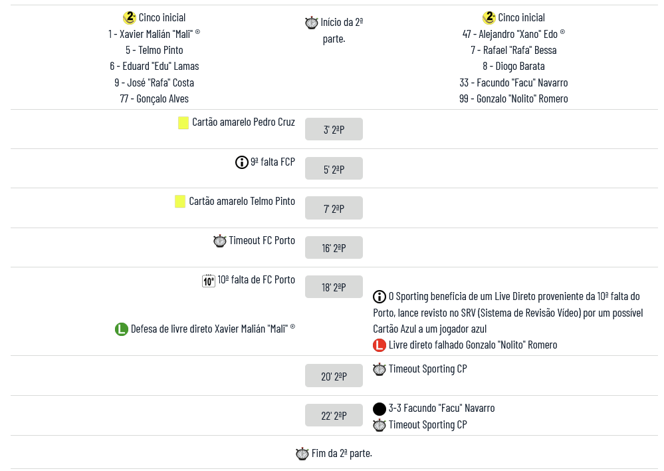Click the black goal ball icon for 3-3
Screen dimensions: 664x471
pyautogui.click(x=380, y=408)
